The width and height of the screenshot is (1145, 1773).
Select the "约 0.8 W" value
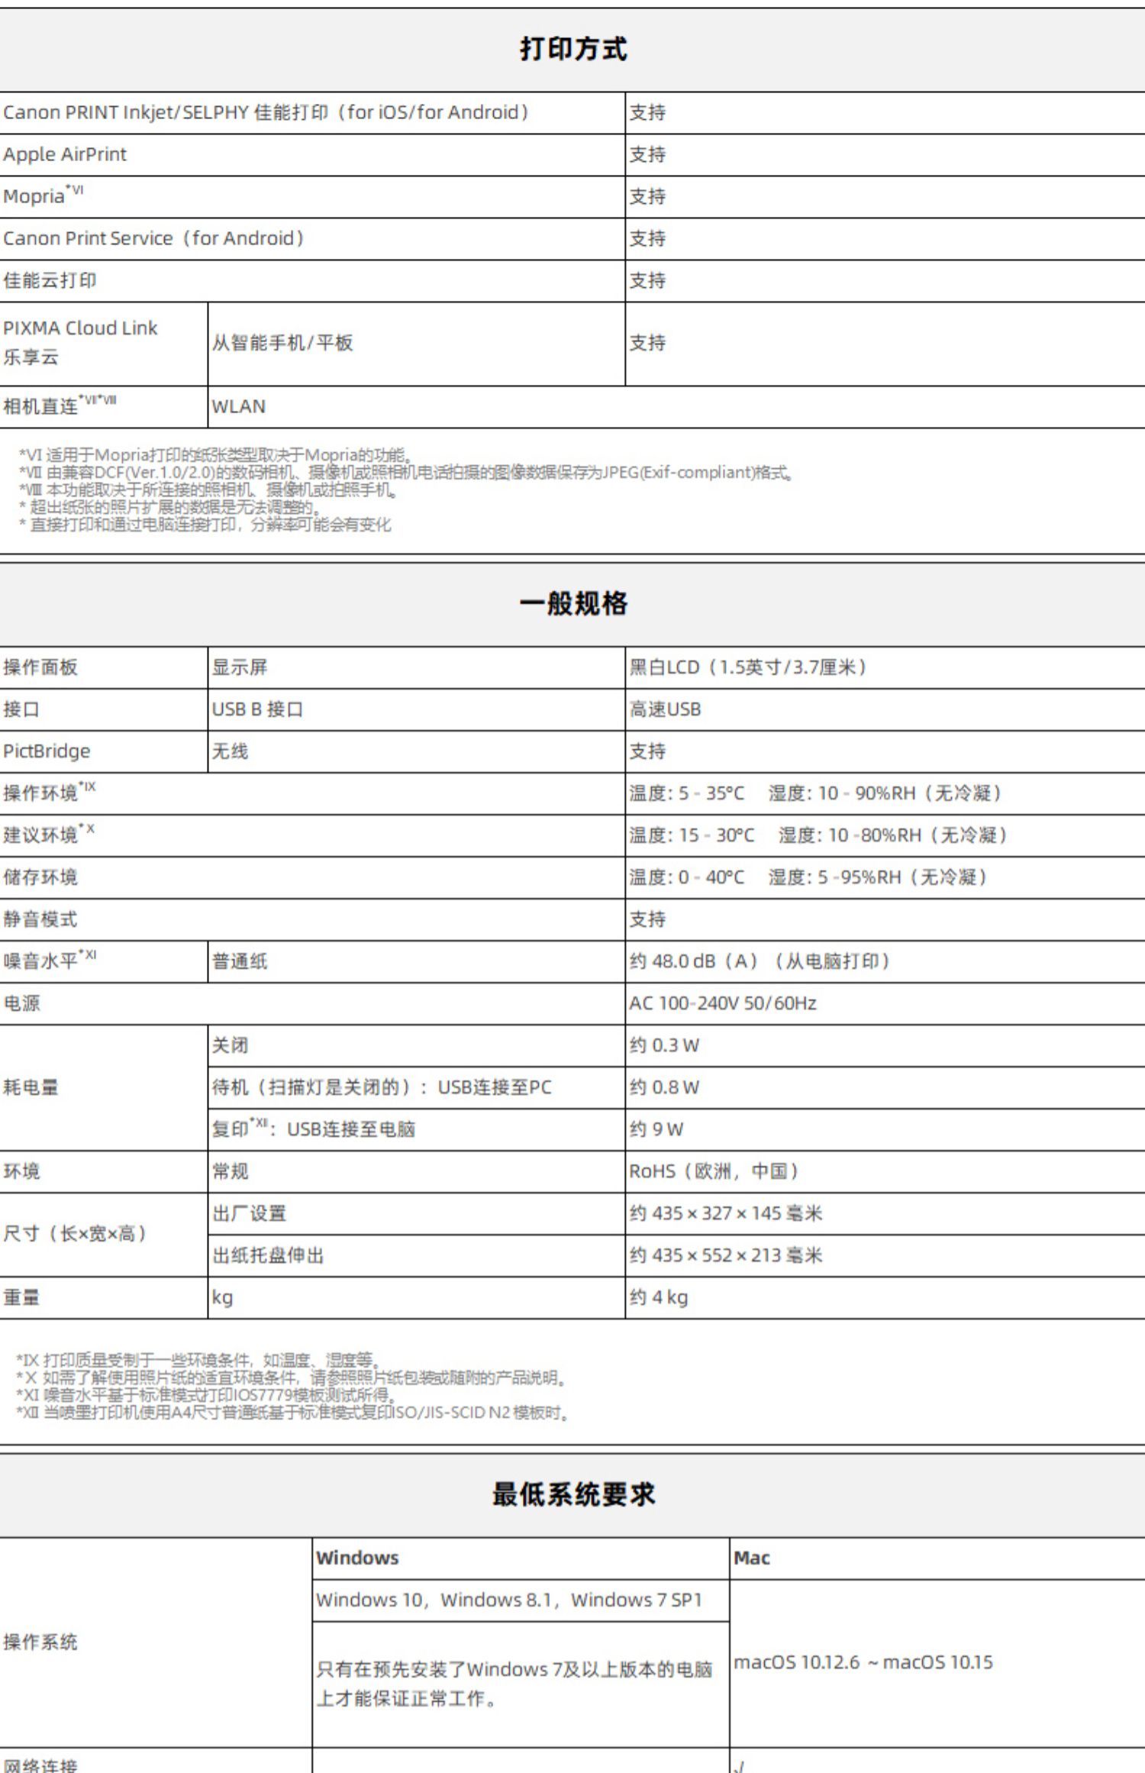(664, 1088)
